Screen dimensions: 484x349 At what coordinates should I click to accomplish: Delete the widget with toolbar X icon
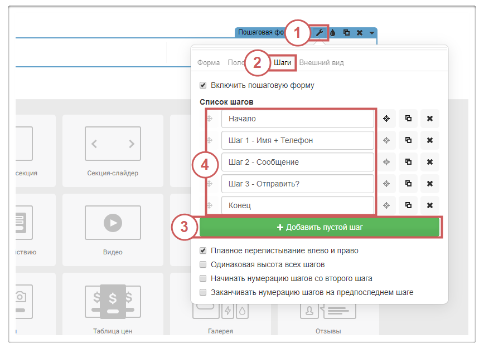click(360, 33)
